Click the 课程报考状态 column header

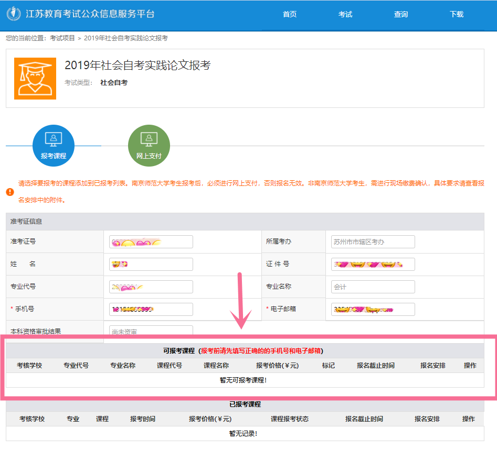[x=290, y=419]
